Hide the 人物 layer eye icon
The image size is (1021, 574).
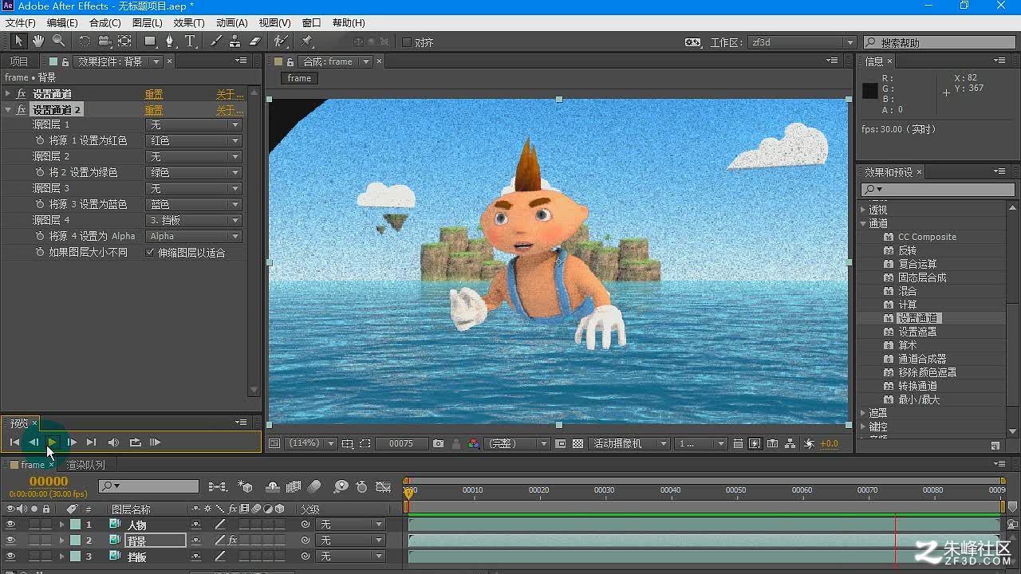[10, 525]
